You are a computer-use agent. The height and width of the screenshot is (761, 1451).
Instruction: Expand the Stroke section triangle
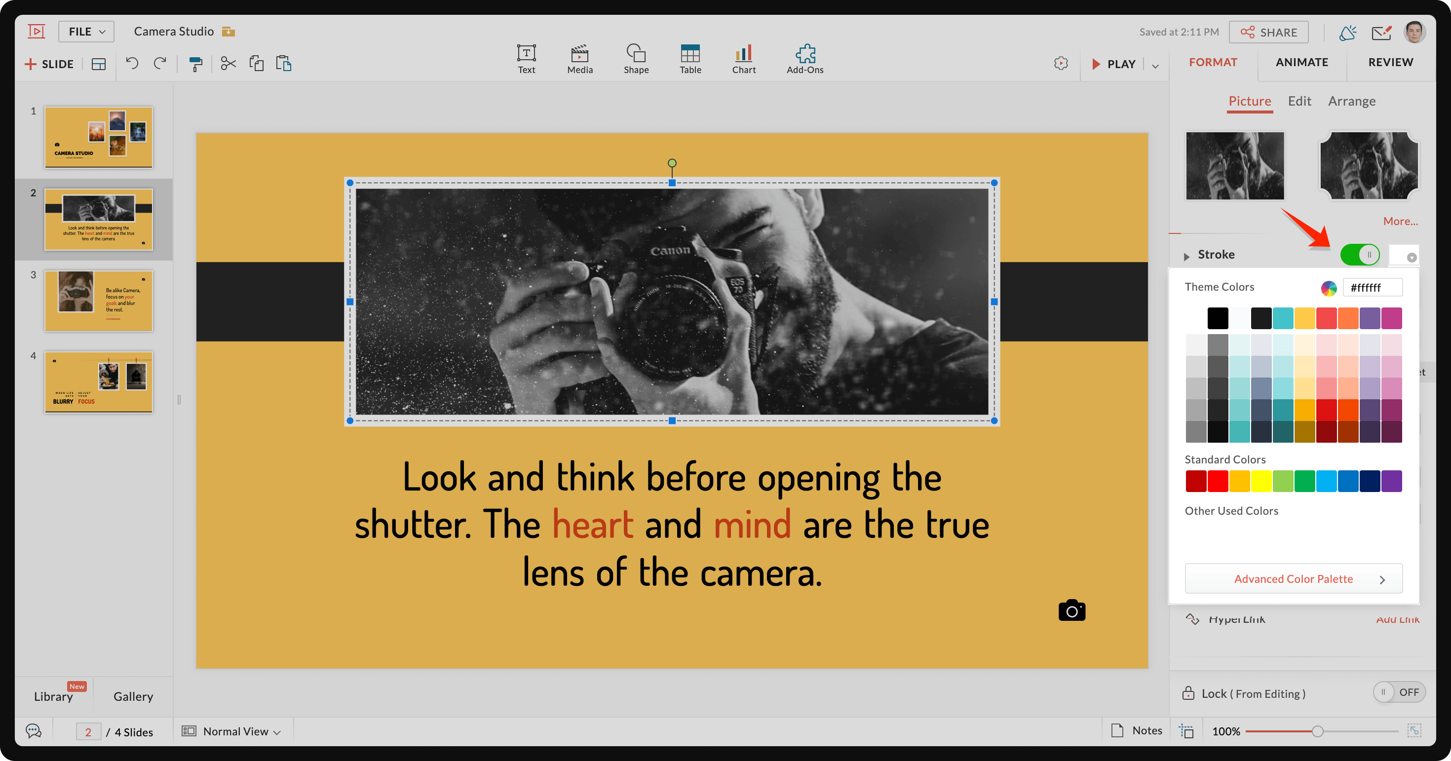[1186, 256]
